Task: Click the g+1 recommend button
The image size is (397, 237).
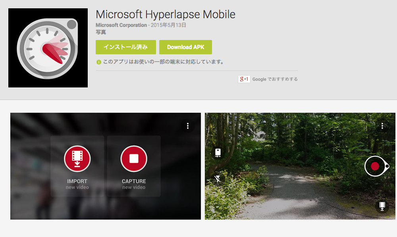Action: [244, 79]
